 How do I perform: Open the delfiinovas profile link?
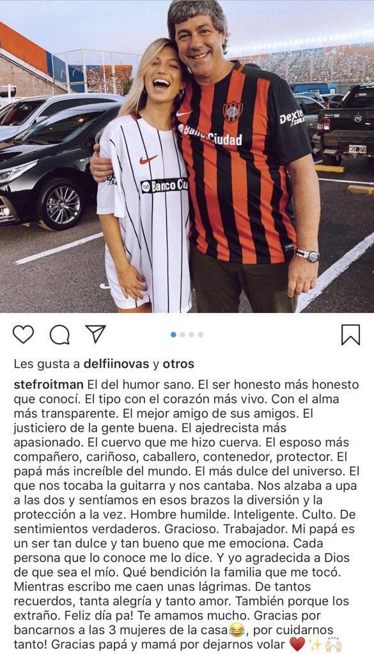[116, 364]
